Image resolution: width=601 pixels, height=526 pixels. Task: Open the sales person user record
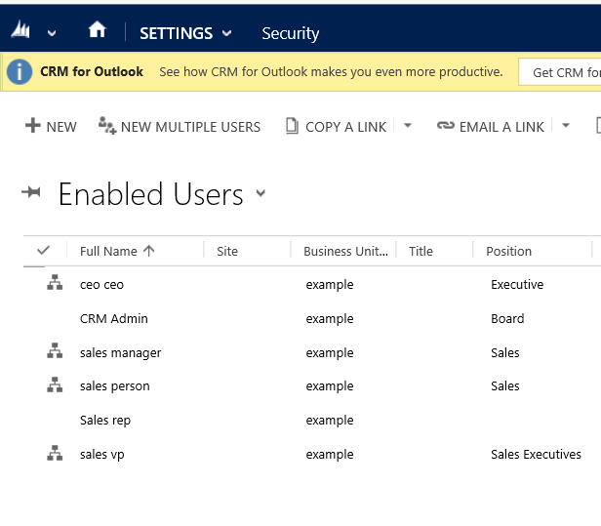coord(114,386)
